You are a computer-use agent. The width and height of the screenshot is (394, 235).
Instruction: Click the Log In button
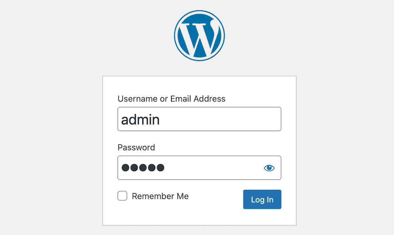(262, 199)
